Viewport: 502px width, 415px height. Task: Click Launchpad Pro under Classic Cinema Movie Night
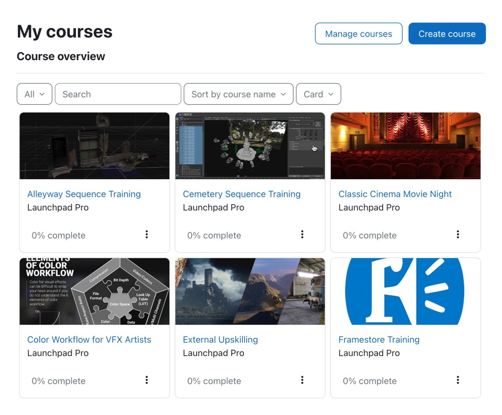pyautogui.click(x=369, y=207)
